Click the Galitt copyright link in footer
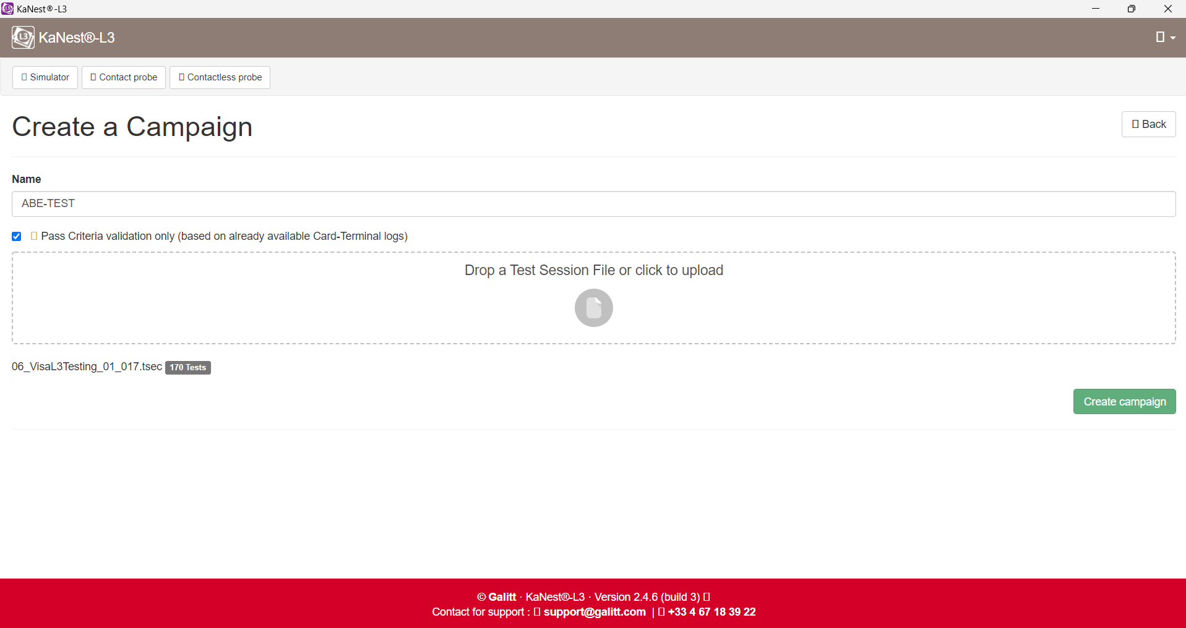Image resolution: width=1186 pixels, height=628 pixels. [502, 597]
